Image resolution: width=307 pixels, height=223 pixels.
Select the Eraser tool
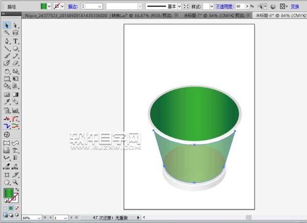(15, 63)
